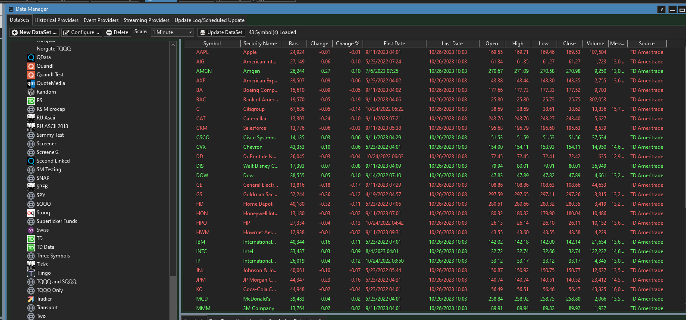Click the TD Data dataset icon
The image size is (686, 320).
click(x=31, y=247)
